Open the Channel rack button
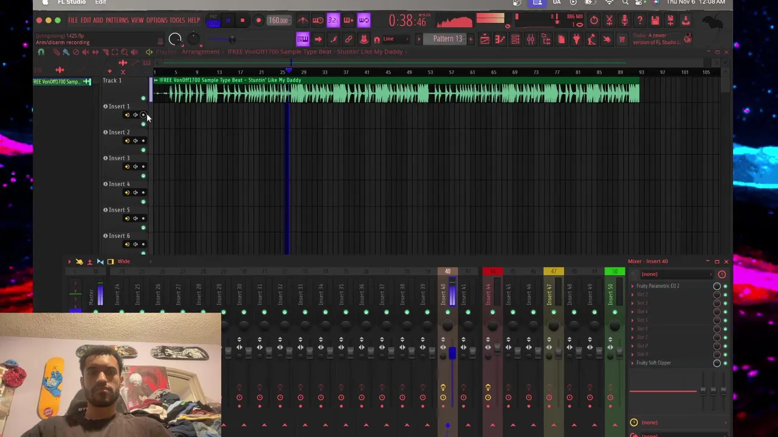Screen dimensions: 778x437 pyautogui.click(x=515, y=39)
